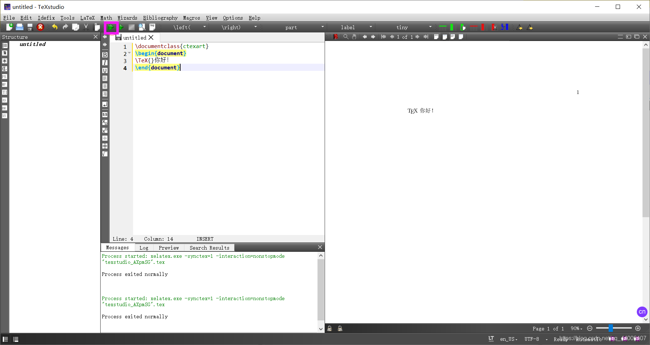This screenshot has height=345, width=650.
Task: Toggle the bottom messages panel status icon
Action: (16, 339)
